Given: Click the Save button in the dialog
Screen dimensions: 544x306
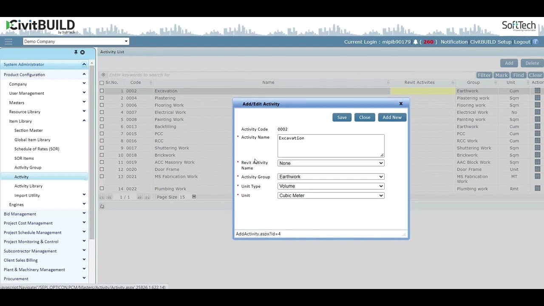Looking at the screenshot, I should 342,117.
